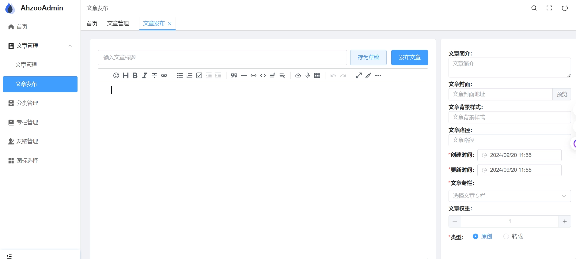The height and width of the screenshot is (259, 576).
Task: Insert a link via toolbar icon
Action: click(164, 76)
